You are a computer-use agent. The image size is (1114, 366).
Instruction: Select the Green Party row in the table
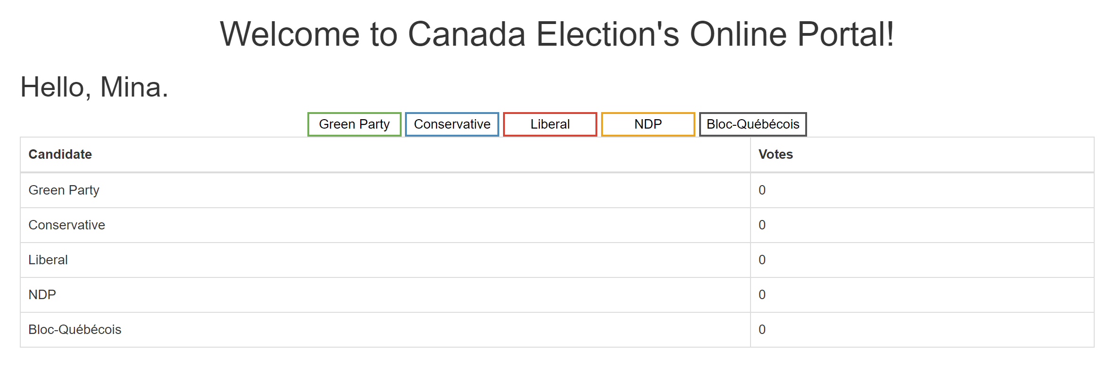[557, 190]
